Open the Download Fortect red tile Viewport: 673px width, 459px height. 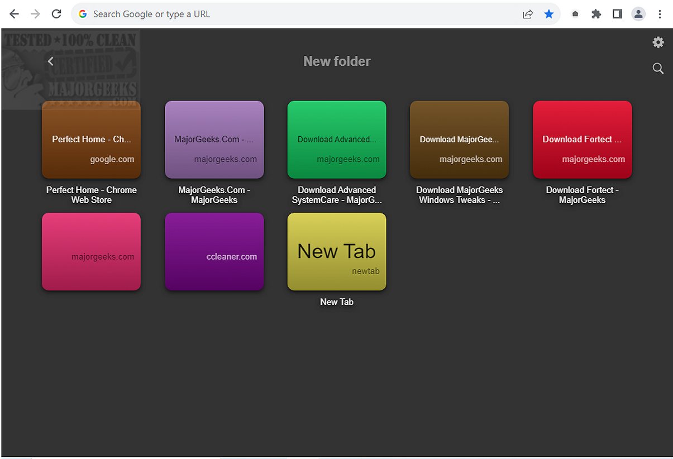click(x=583, y=140)
